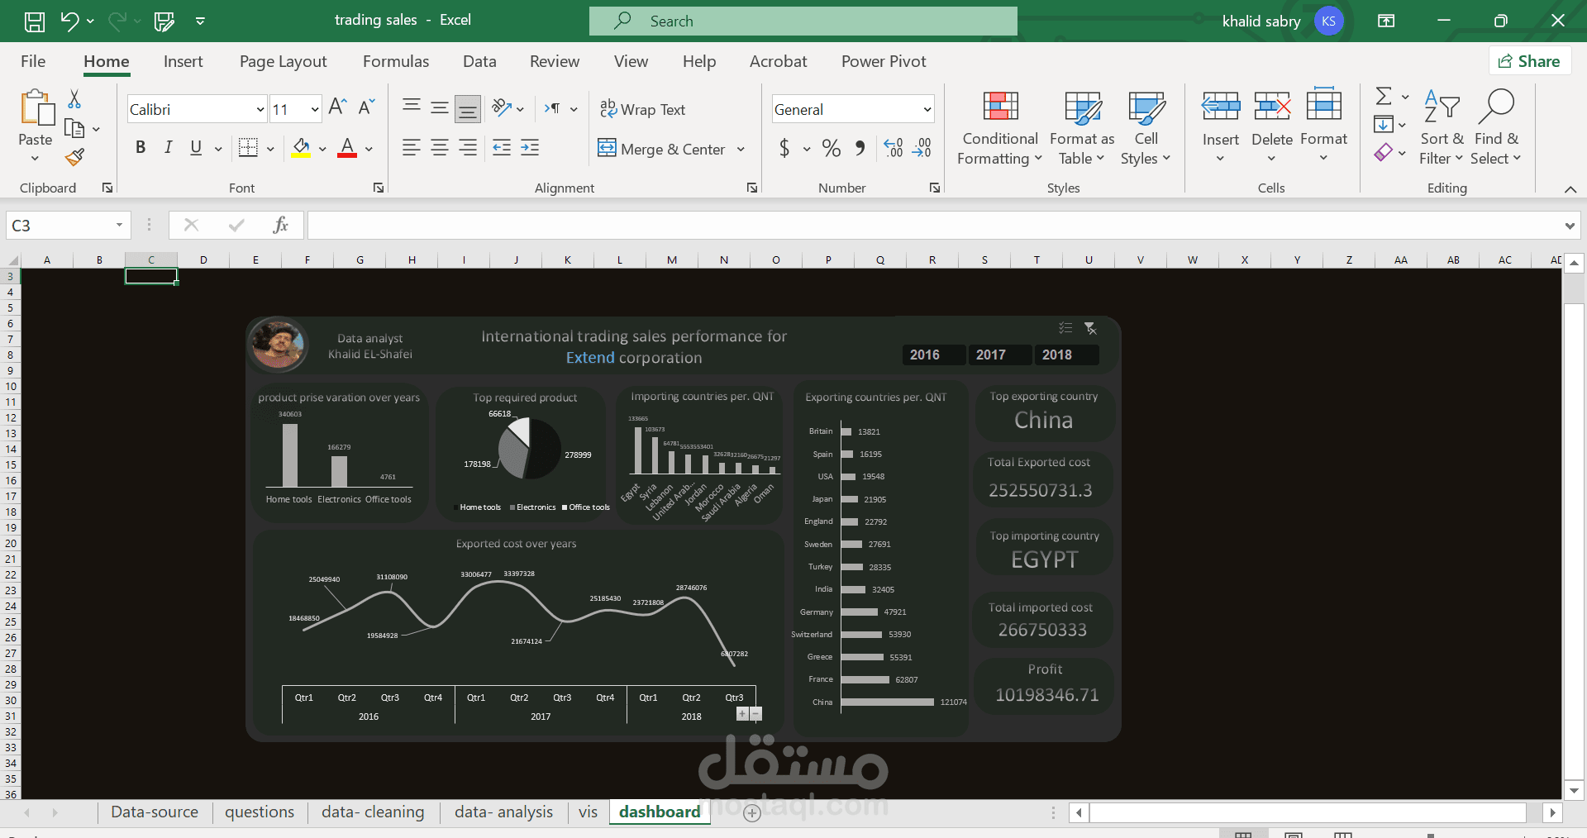Open the Conditional Formatting menu
This screenshot has width=1587, height=838.
tap(1000, 128)
